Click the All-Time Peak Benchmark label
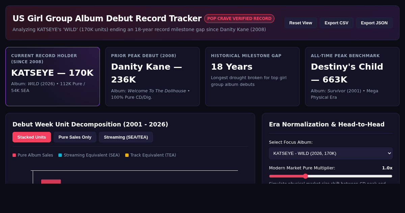Screen dimensions: 405x213 [x=345, y=56]
